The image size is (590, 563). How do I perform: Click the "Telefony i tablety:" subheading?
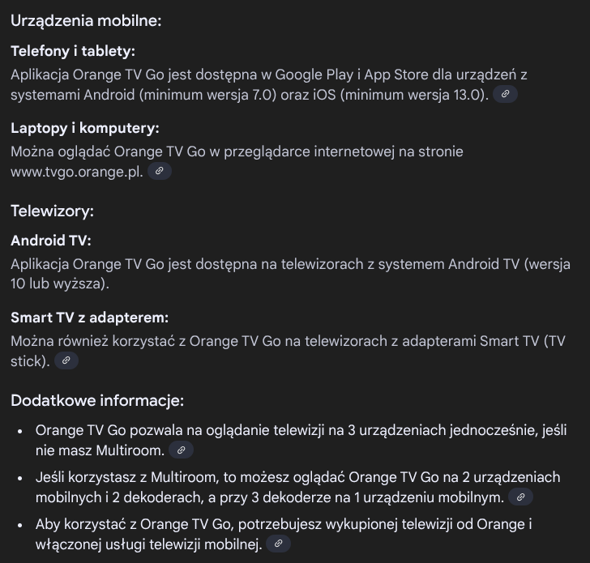pos(73,51)
